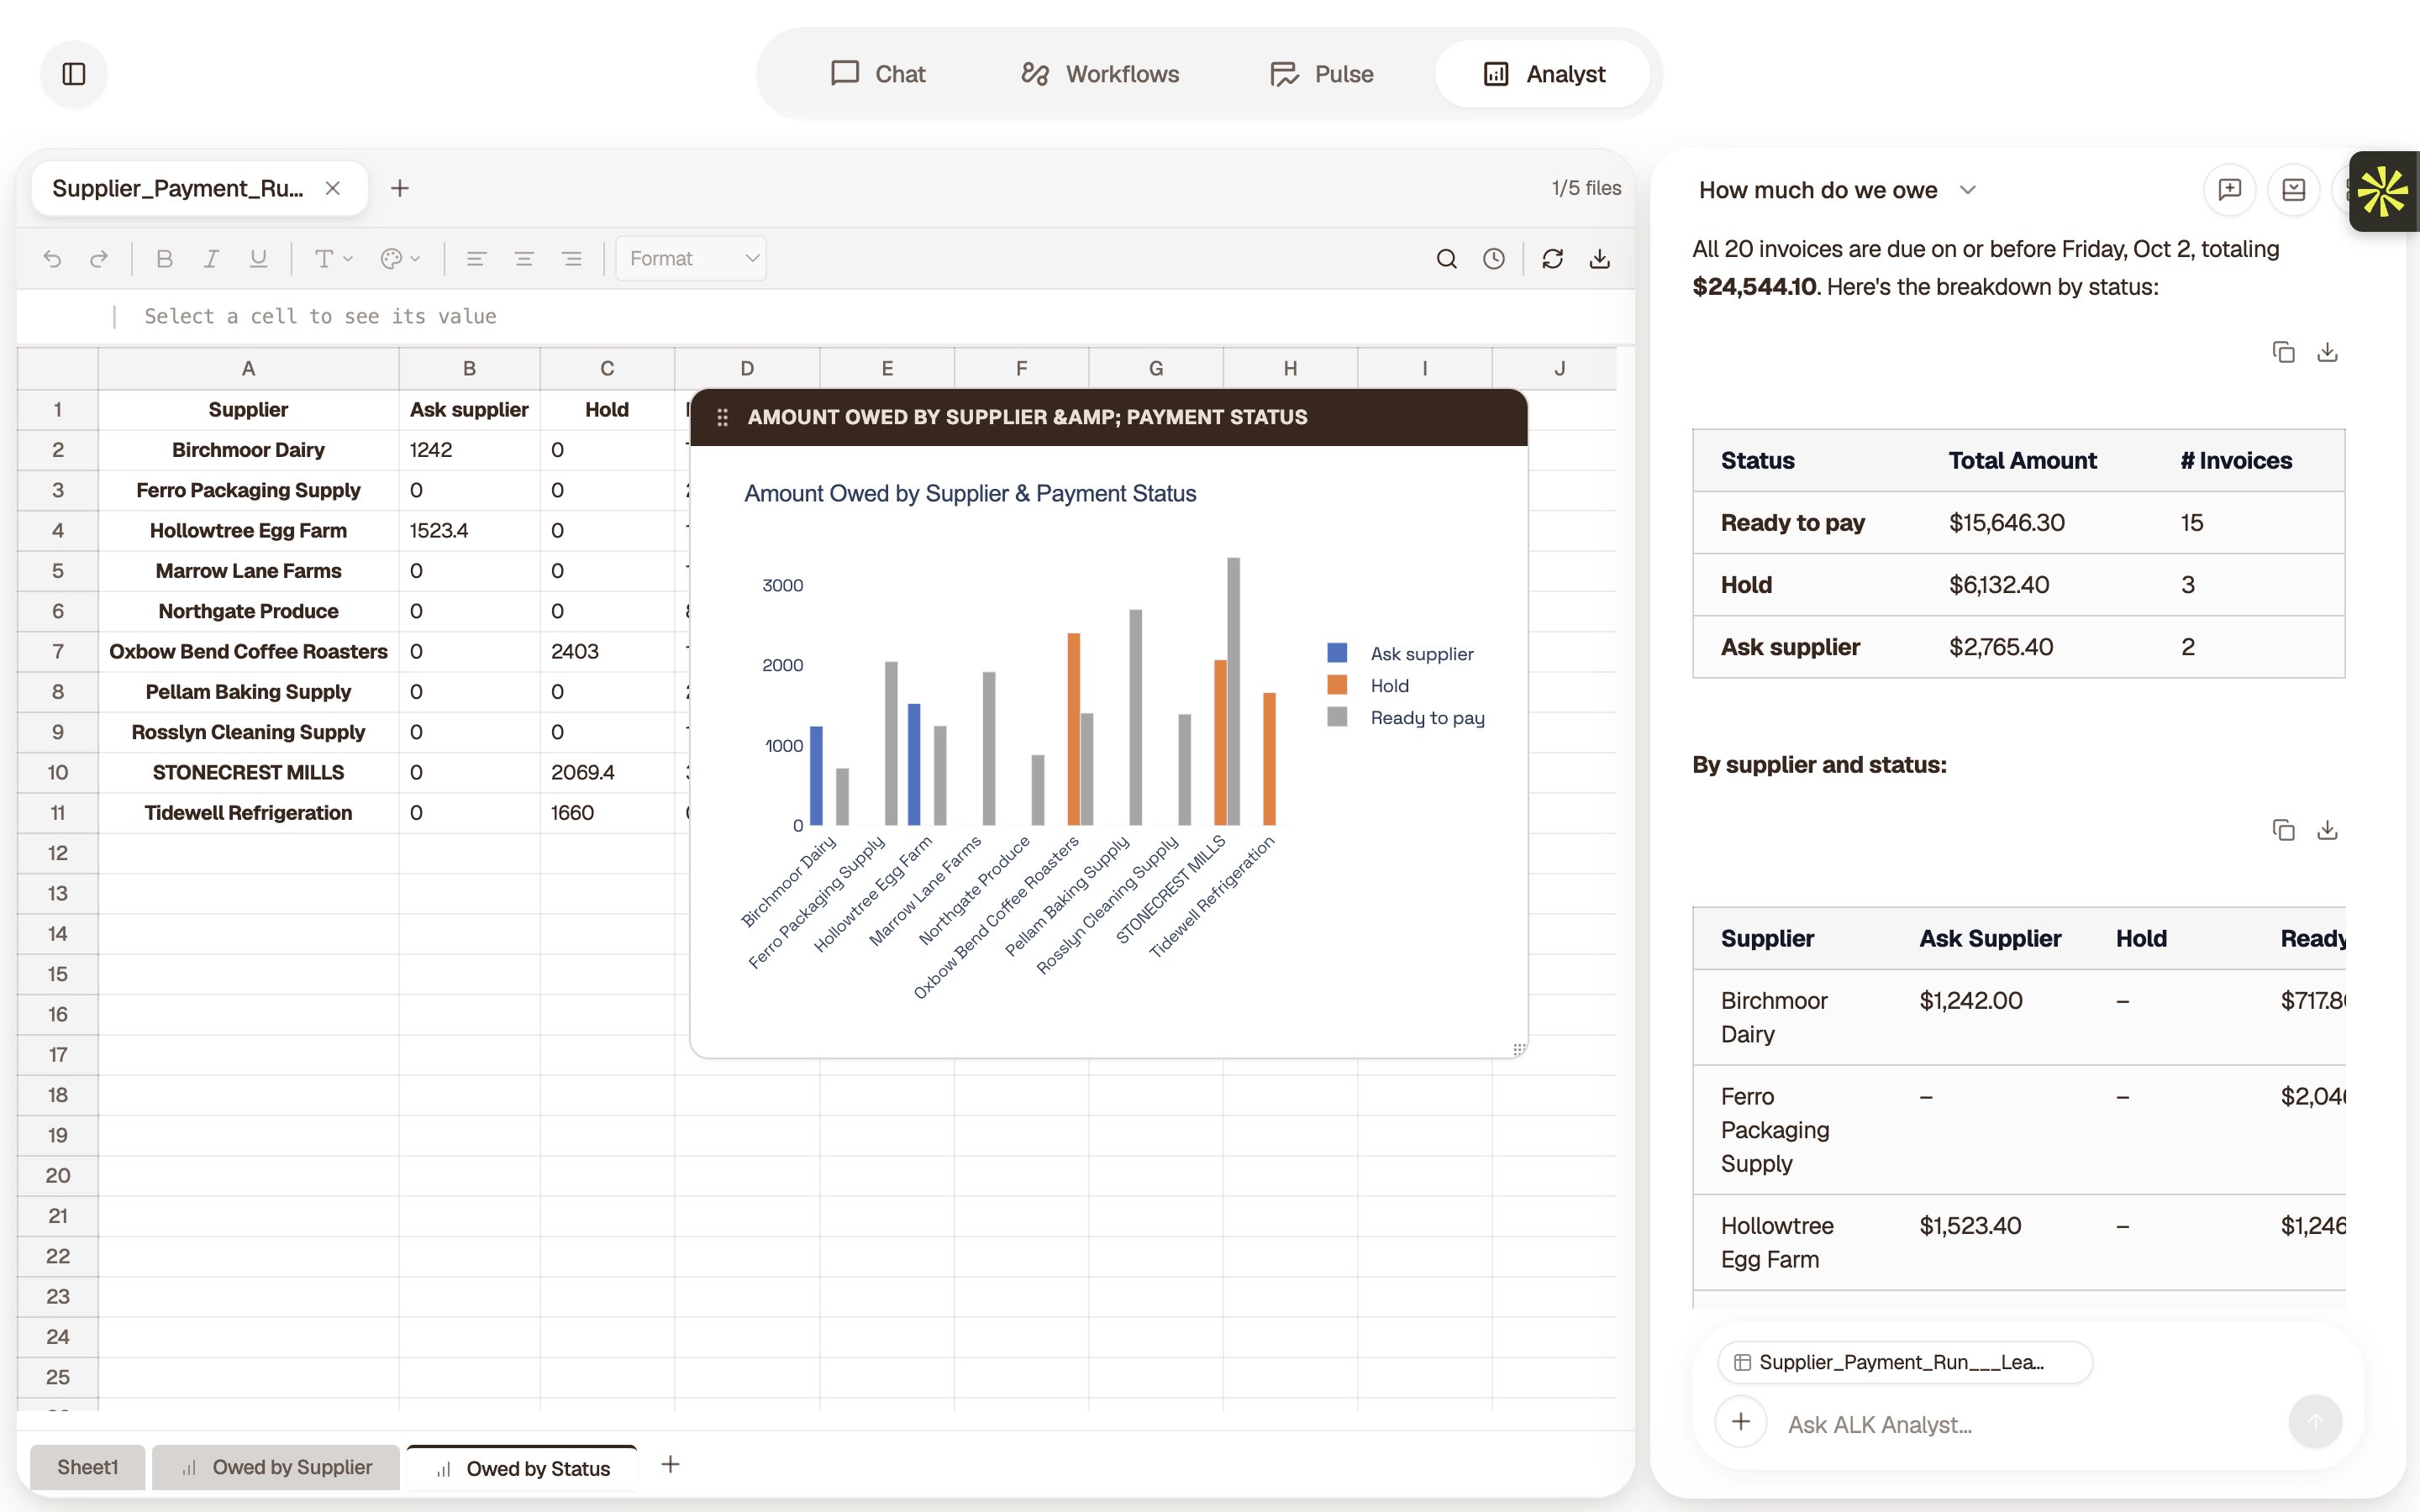This screenshot has width=2420, height=1512.
Task: Download the spreadsheet file
Action: coord(1599,259)
